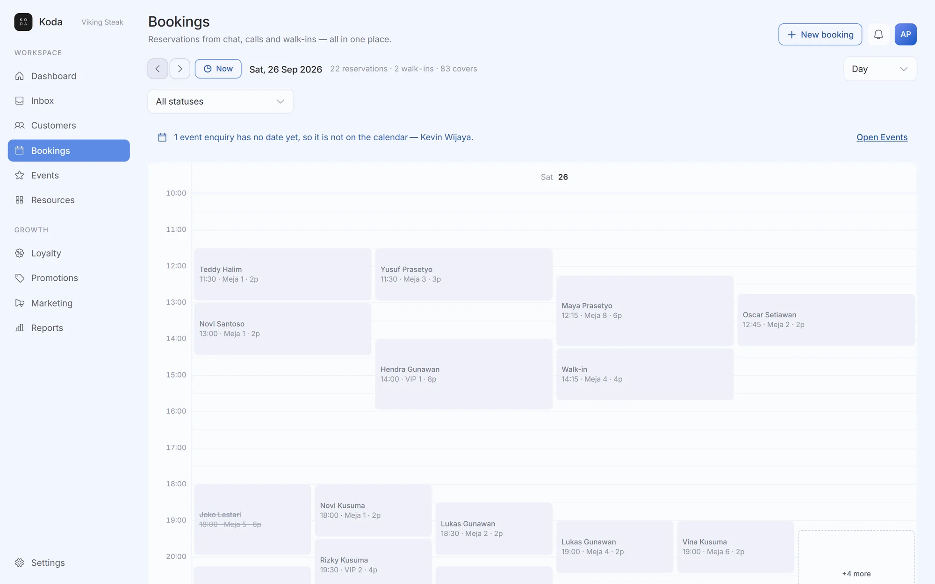This screenshot has width=935, height=584.
Task: Go to next day arrow
Action: point(180,69)
